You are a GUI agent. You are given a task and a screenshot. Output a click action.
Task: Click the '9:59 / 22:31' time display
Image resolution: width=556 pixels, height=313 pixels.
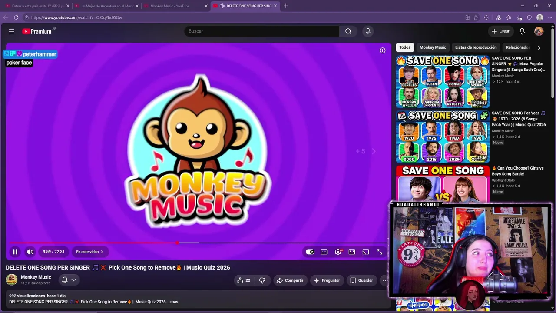[x=53, y=252]
